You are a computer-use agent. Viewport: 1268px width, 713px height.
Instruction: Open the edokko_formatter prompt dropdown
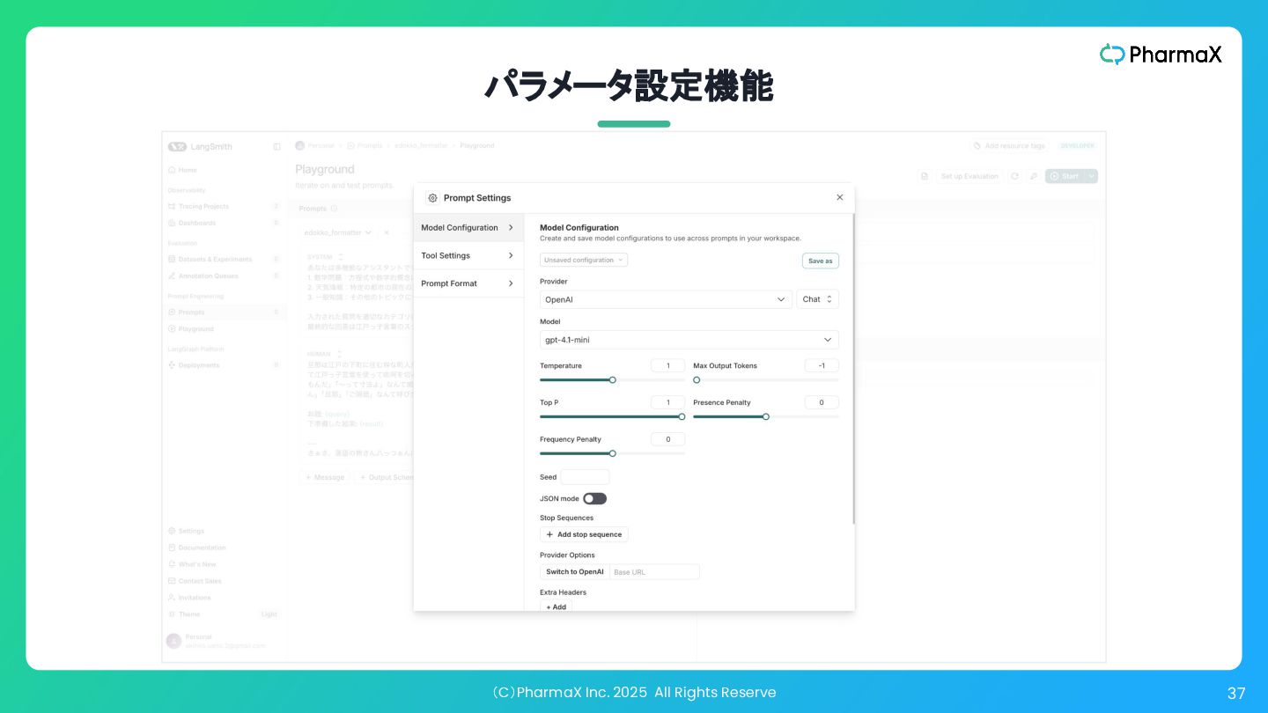pyautogui.click(x=338, y=232)
